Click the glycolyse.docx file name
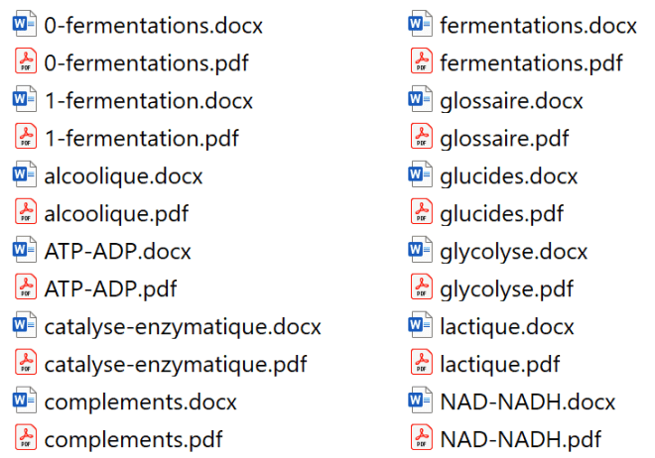Image resolution: width=655 pixels, height=458 pixels. (513, 251)
